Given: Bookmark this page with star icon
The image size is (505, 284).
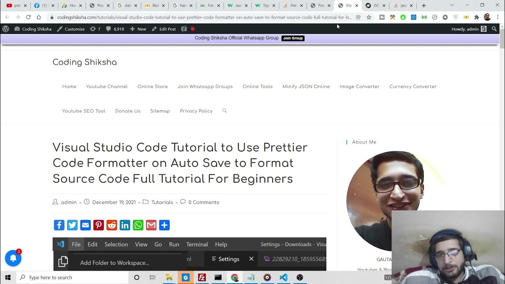Looking at the screenshot, I should coord(369,17).
